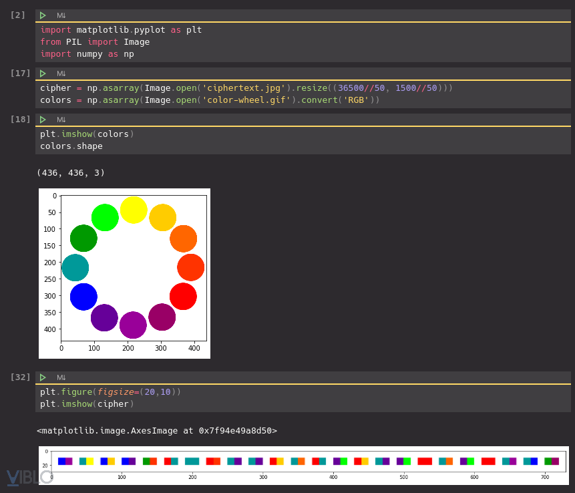Click the pure red circle in color wheel
This screenshot has width=575, height=493.
(184, 297)
